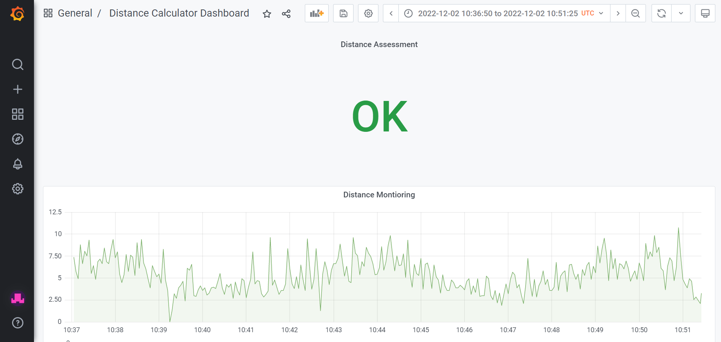Viewport: 721px width, 342px height.
Task: Share the dashboard via the share icon
Action: point(286,13)
